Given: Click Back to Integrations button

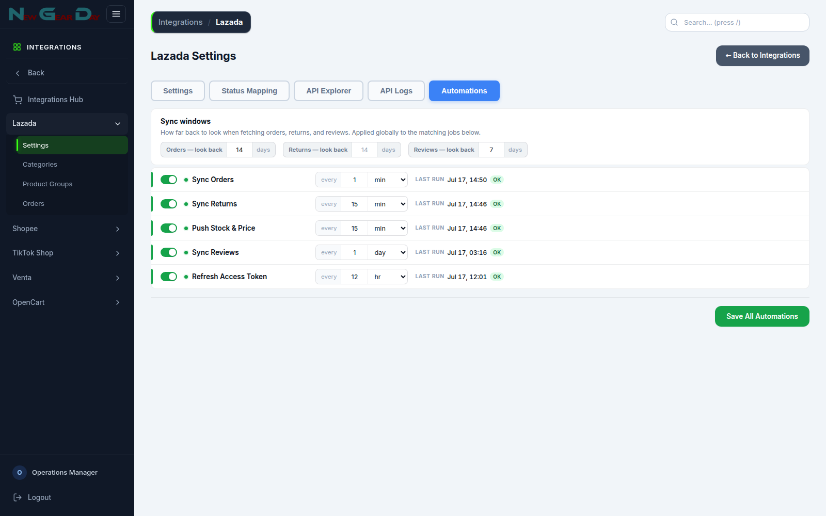Looking at the screenshot, I should click(x=763, y=56).
